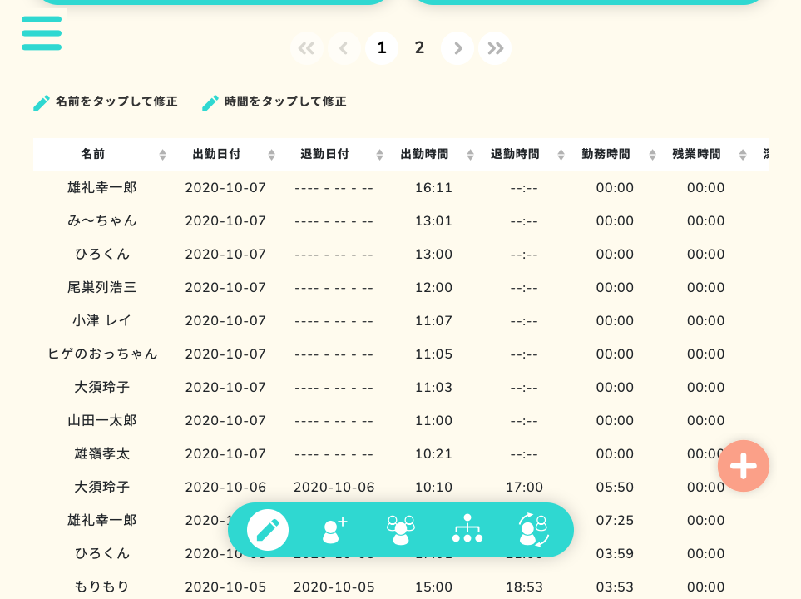Viewport: 801px width, 599px height.
Task: Click the add user icon
Action: [x=334, y=530]
